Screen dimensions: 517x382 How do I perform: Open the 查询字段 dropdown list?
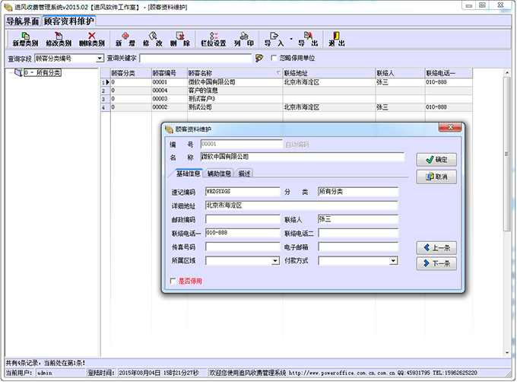tap(100, 58)
